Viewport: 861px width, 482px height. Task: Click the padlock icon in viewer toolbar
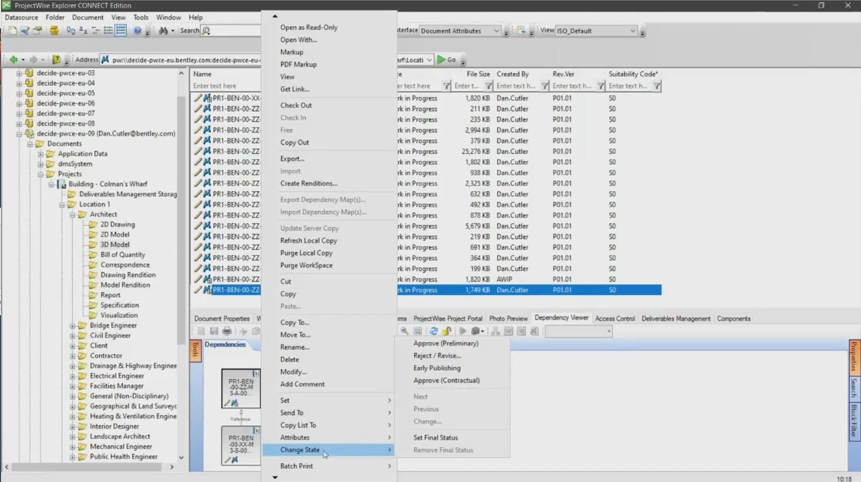(447, 331)
